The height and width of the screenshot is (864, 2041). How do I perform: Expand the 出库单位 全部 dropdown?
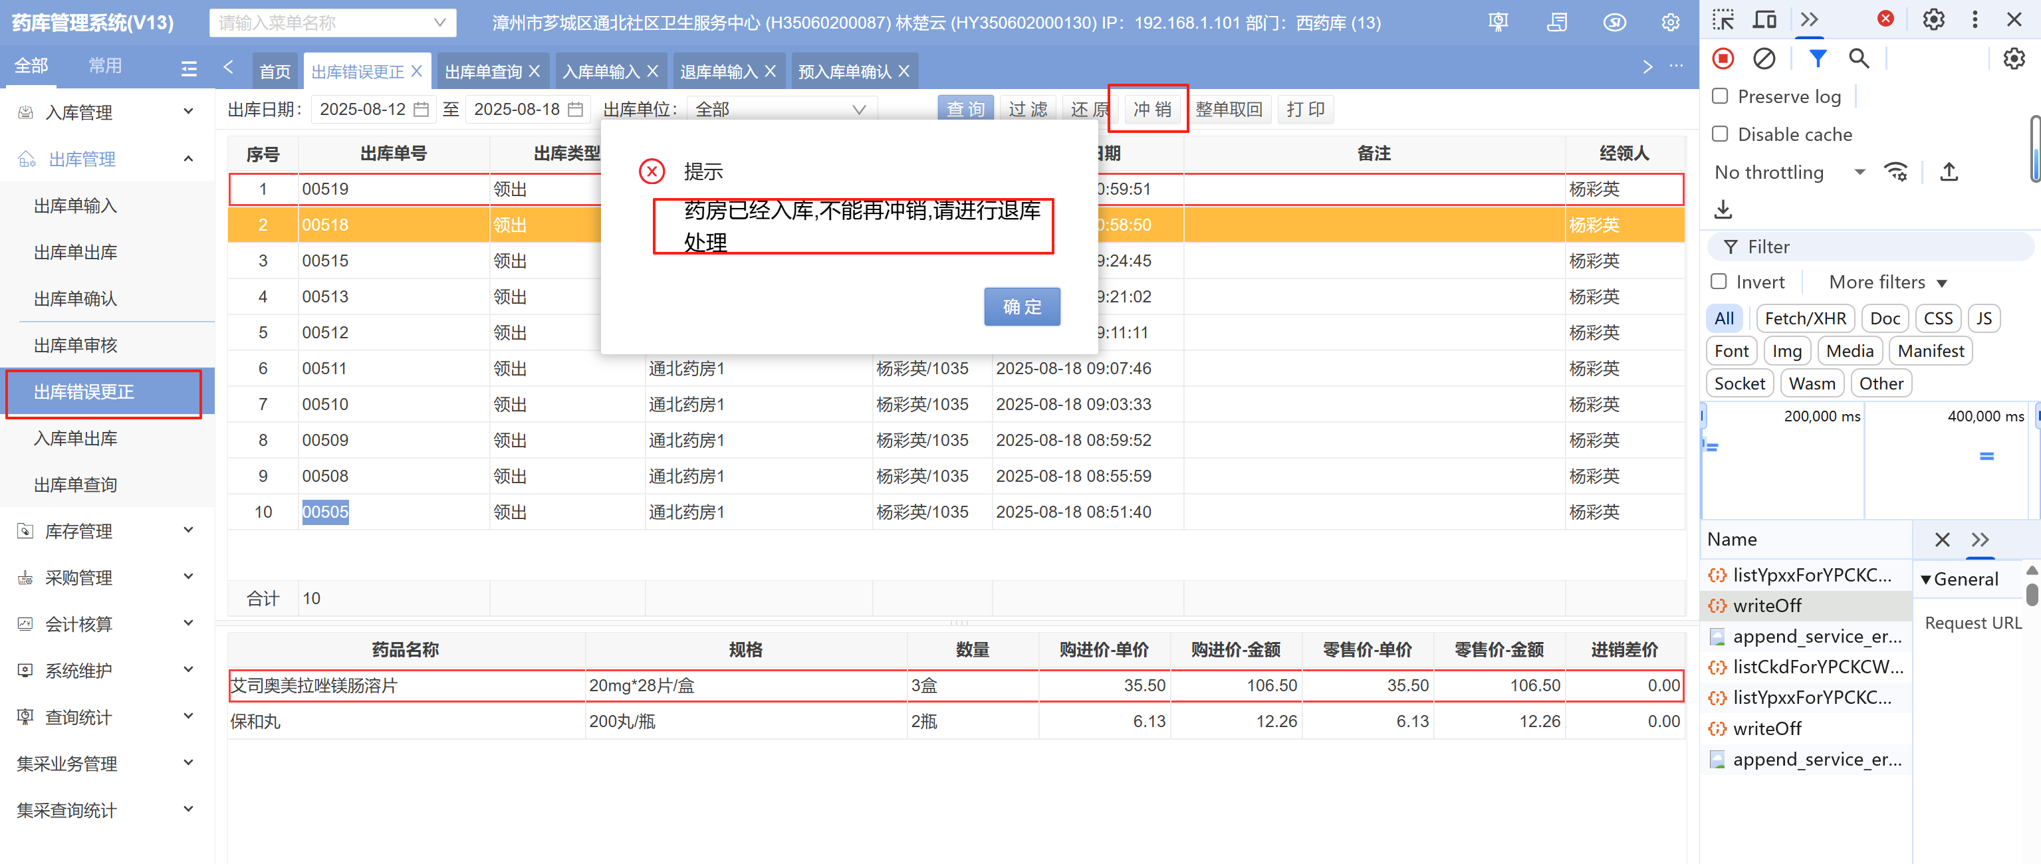(780, 109)
